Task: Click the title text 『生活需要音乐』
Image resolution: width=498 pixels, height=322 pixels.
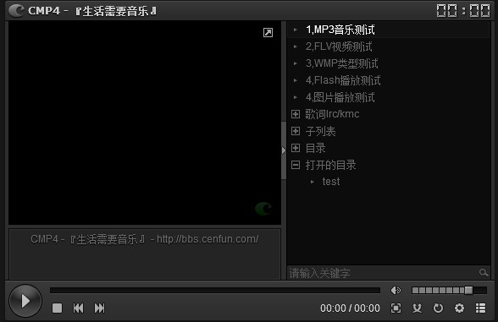Action: [x=115, y=11]
